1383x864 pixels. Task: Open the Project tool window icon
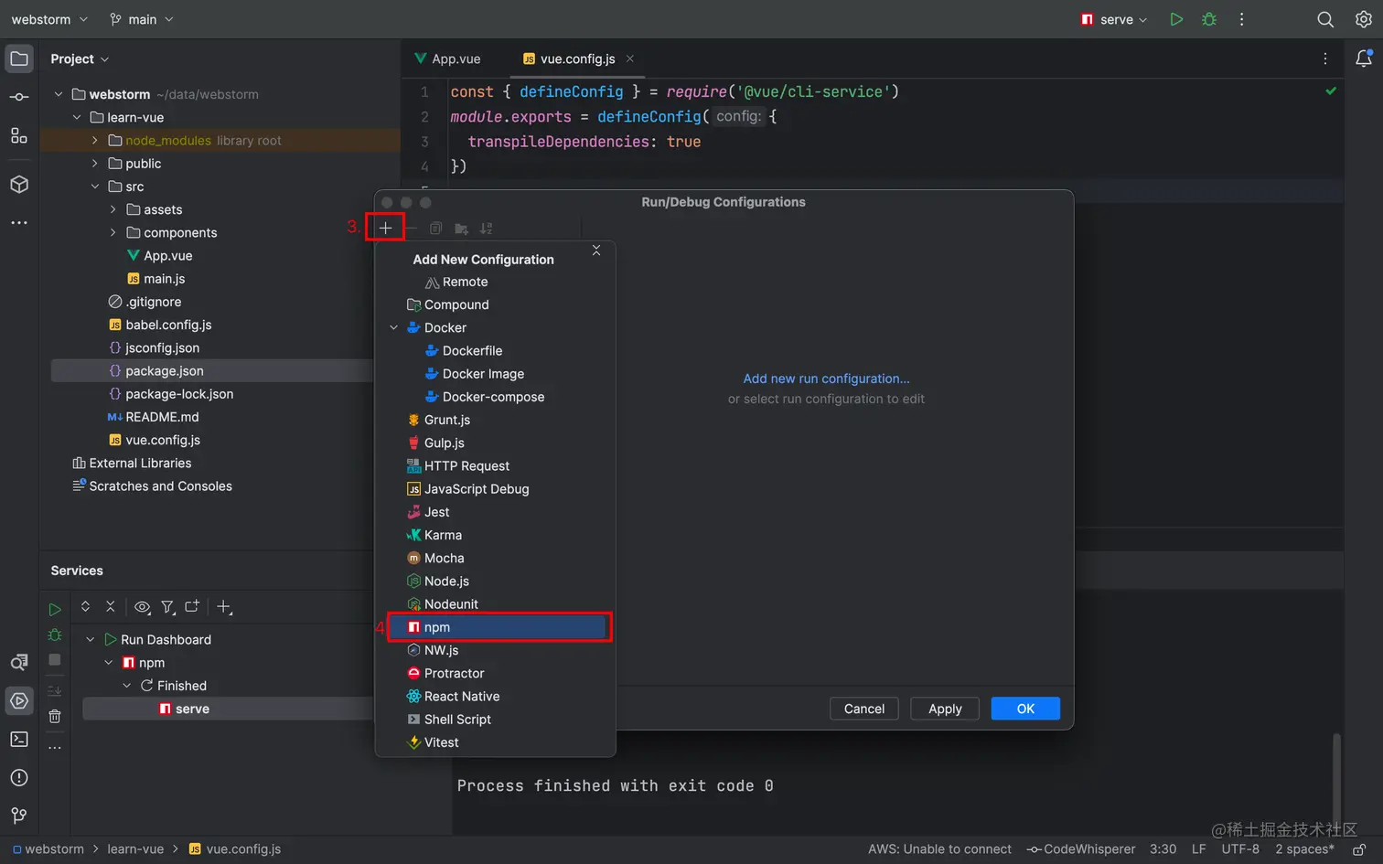pyautogui.click(x=19, y=59)
